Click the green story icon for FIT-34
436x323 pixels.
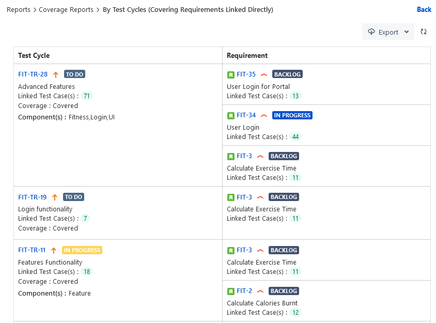(x=231, y=115)
